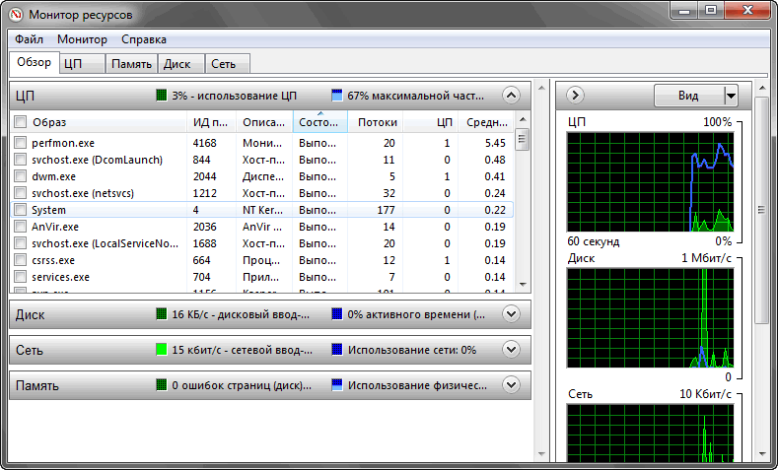Open the Вид dropdown arrow
The width and height of the screenshot is (778, 470).
point(731,96)
